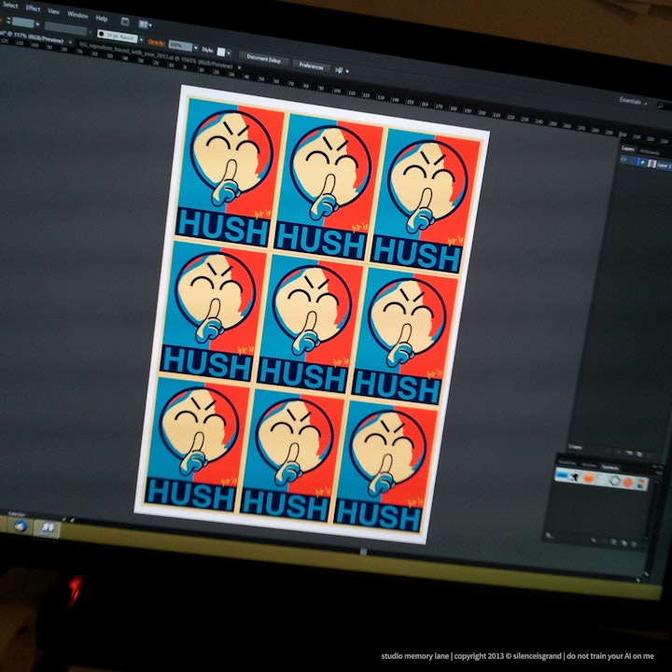
Task: Click the arrange documents icon in menu bar
Action: coord(142,23)
